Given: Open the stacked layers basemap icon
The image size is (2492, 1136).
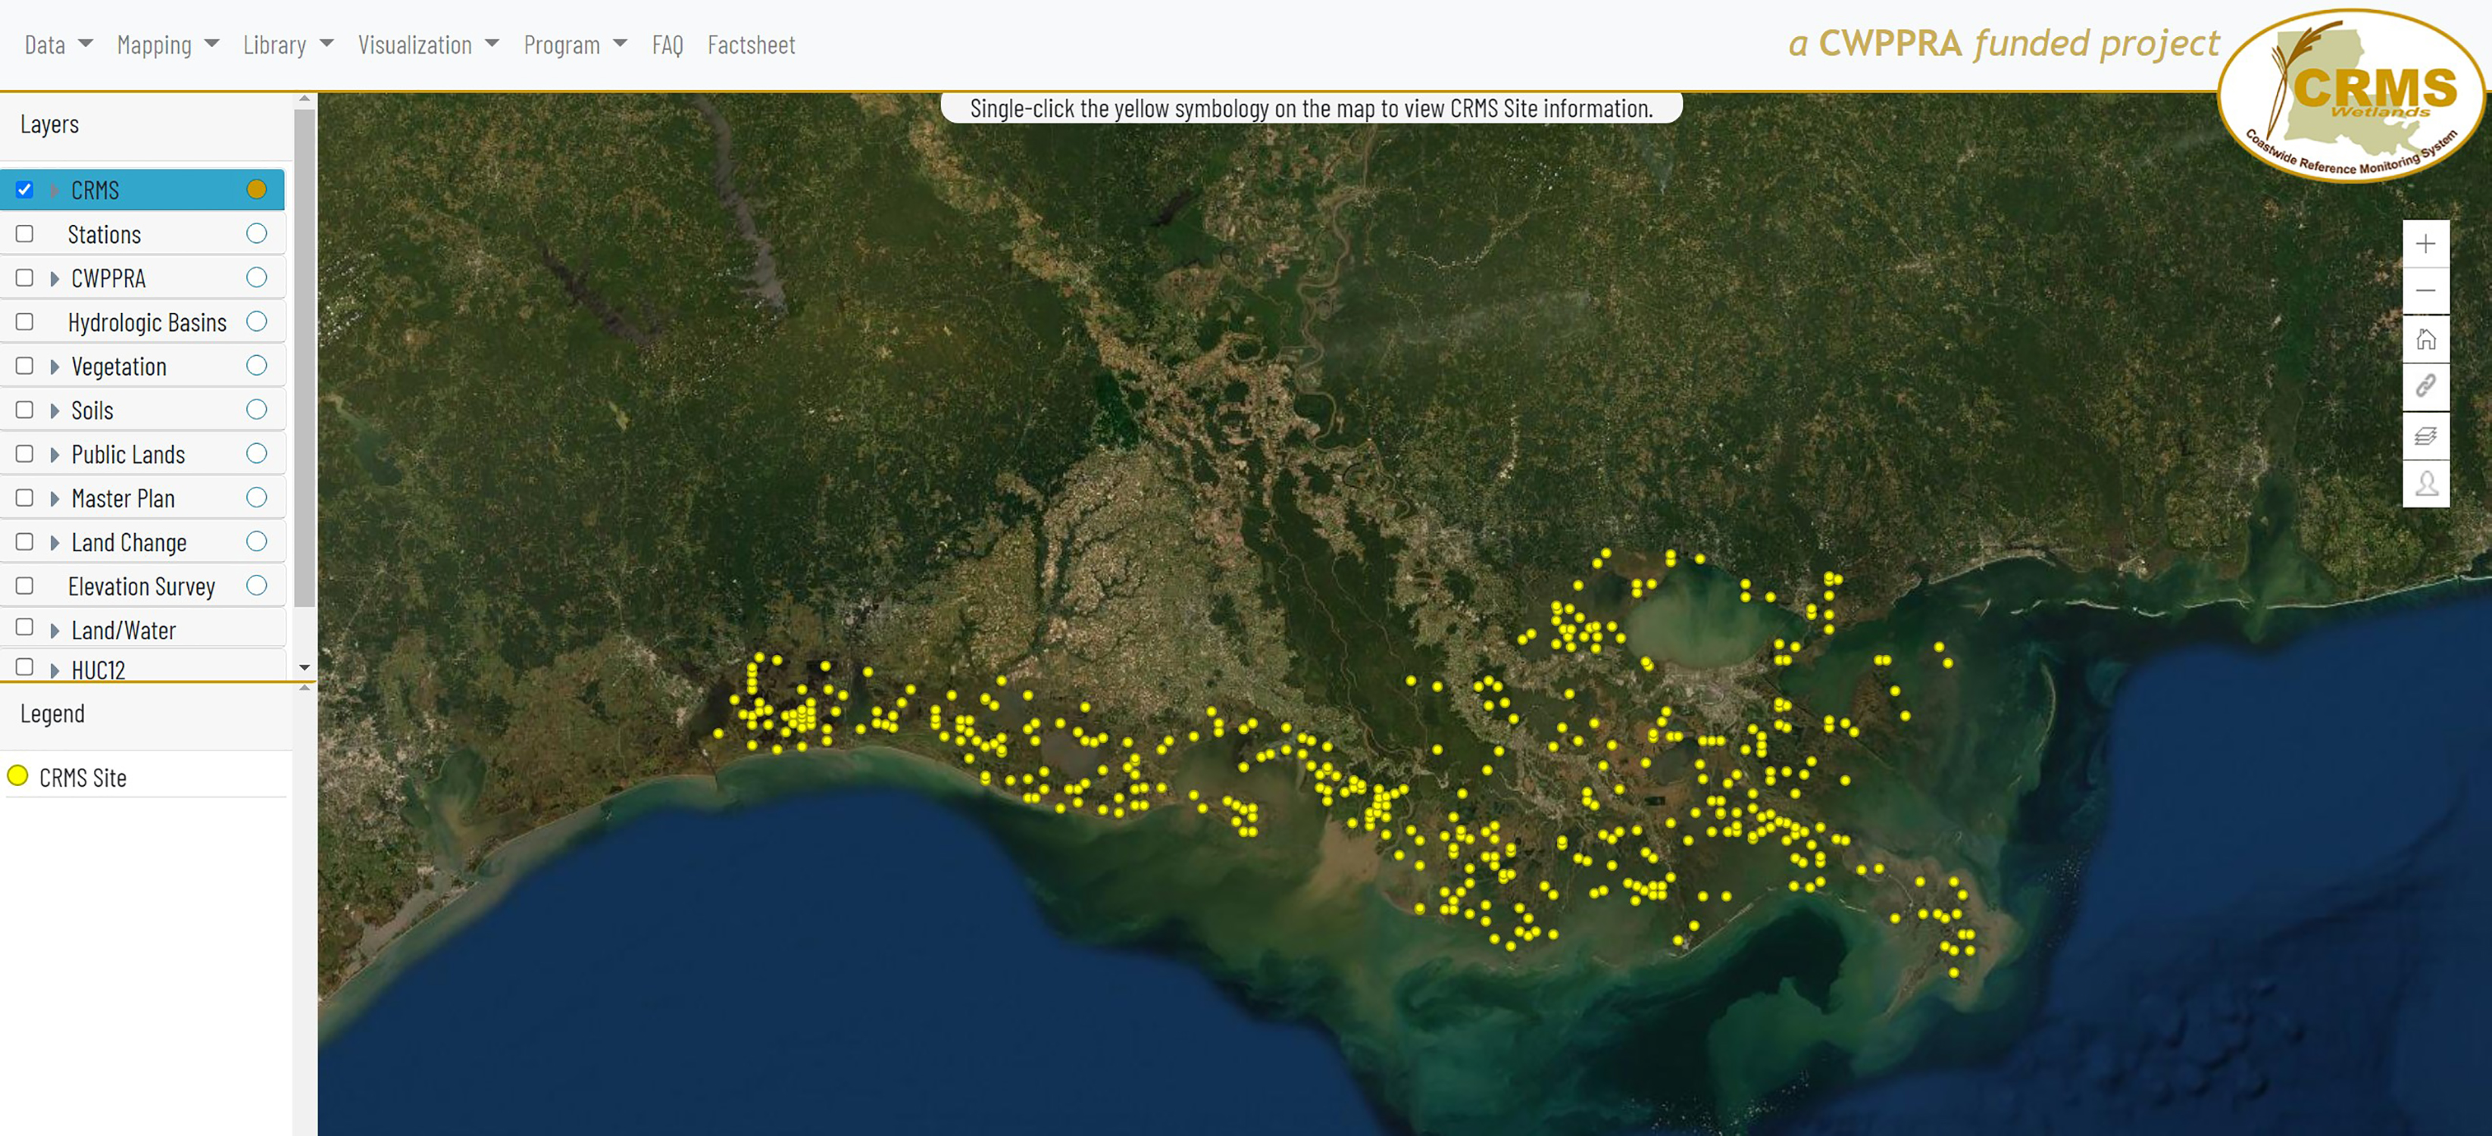Looking at the screenshot, I should tap(2425, 435).
